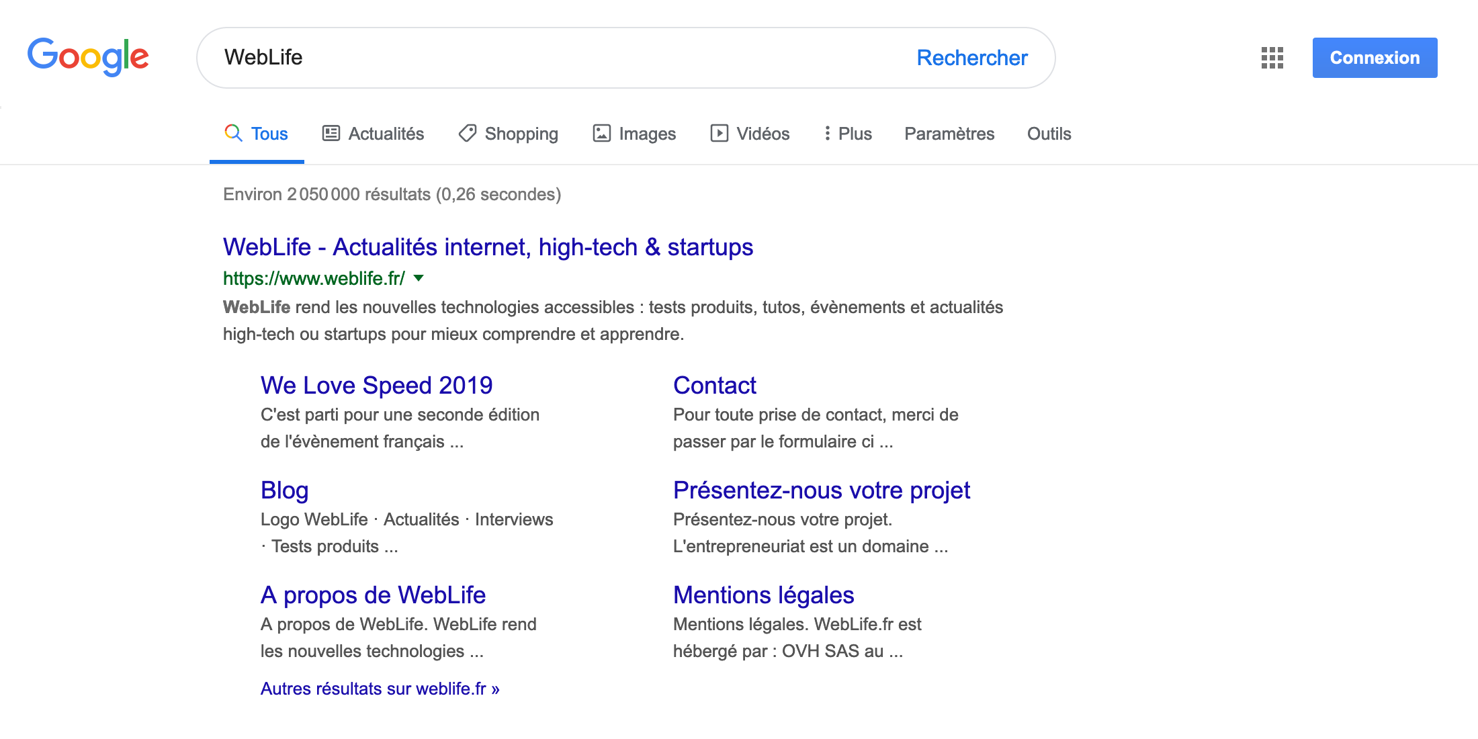This screenshot has height=739, width=1478.
Task: Click the newspaper icon beside Actualités
Action: pyautogui.click(x=331, y=133)
